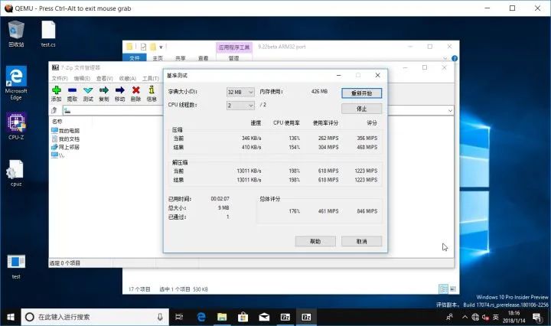Click the Task View taskbar icon
The image size is (551, 326).
(179, 318)
